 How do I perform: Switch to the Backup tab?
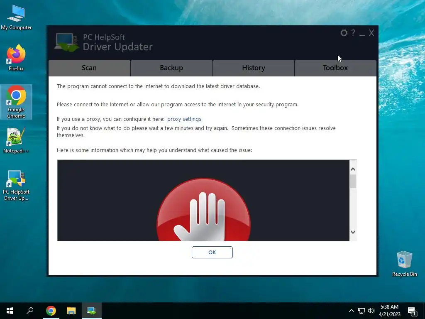[171, 68]
